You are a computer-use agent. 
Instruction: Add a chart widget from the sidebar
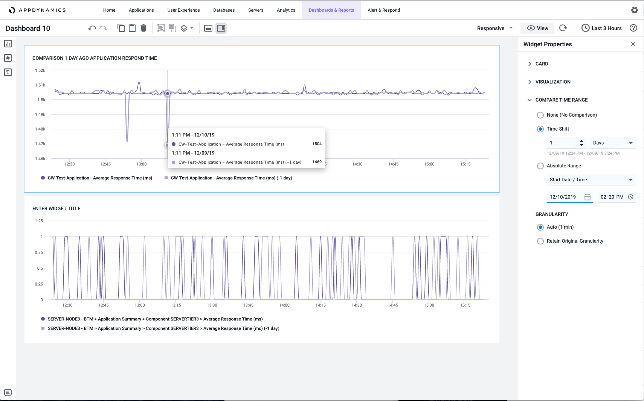pos(8,44)
